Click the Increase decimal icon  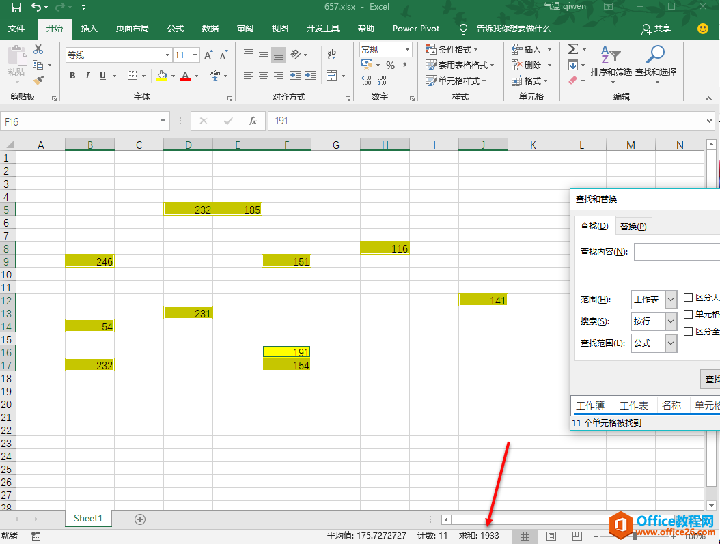pos(366,81)
